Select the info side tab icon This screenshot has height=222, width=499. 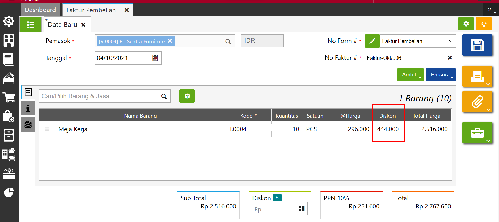pyautogui.click(x=28, y=108)
